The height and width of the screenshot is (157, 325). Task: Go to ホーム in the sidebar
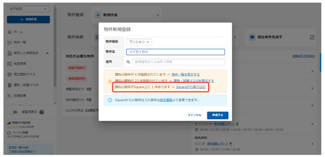tap(18, 32)
